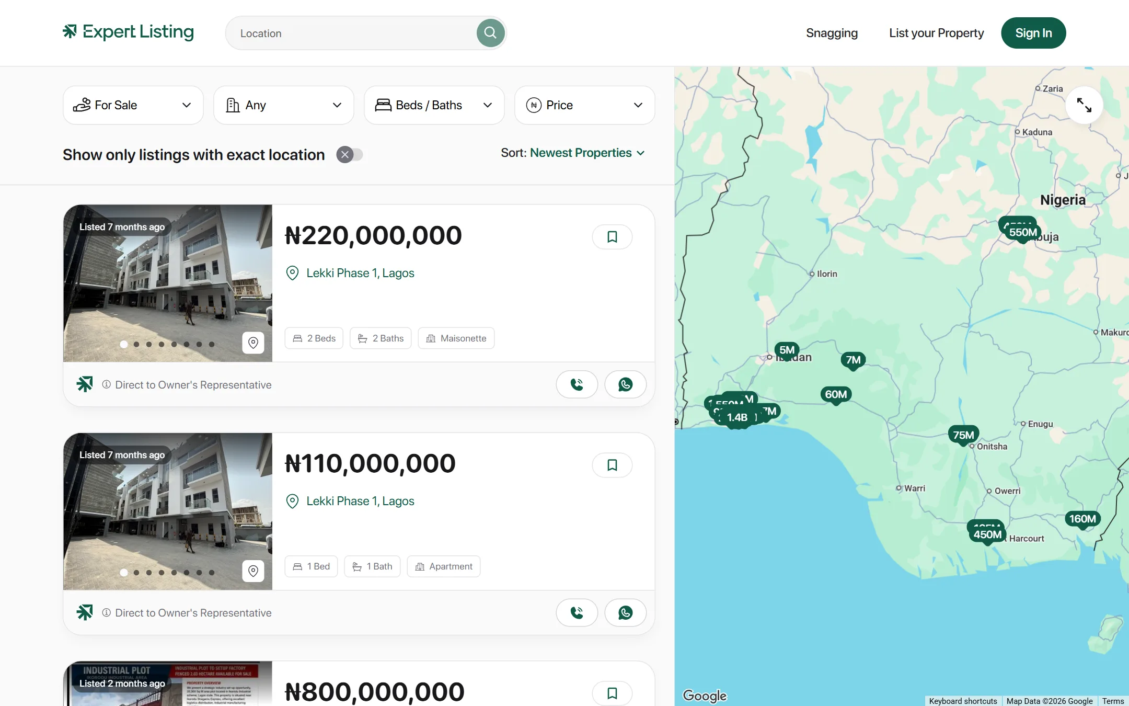Go to last photo dot on ₦220,000,000 listing
The width and height of the screenshot is (1129, 706).
pyautogui.click(x=212, y=345)
